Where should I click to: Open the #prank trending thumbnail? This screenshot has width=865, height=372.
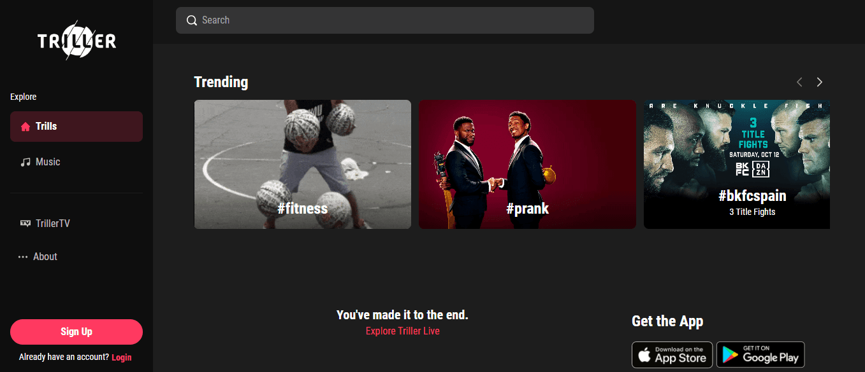pos(527,164)
